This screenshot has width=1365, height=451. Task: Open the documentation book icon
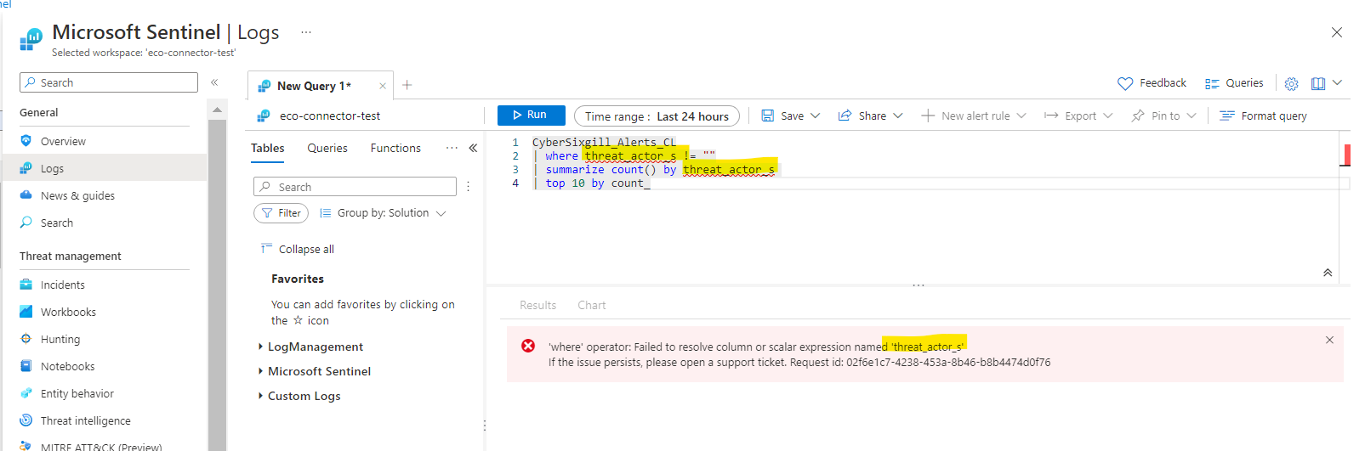coord(1318,83)
